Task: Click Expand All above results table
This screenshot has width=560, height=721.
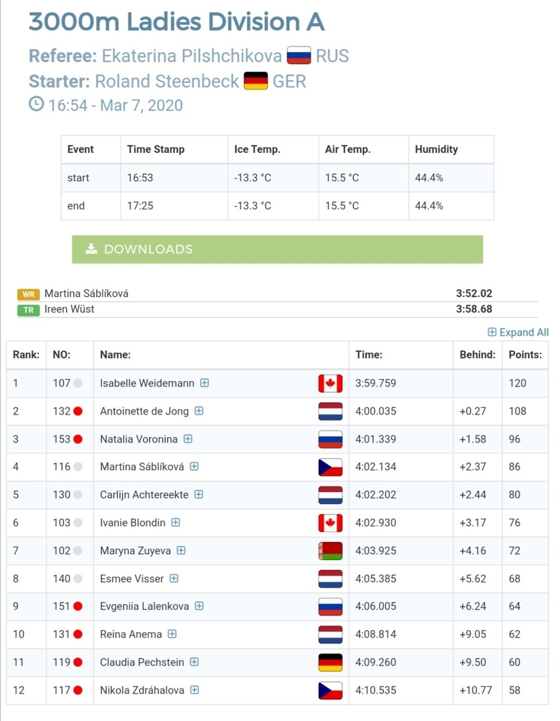Action: tap(518, 332)
